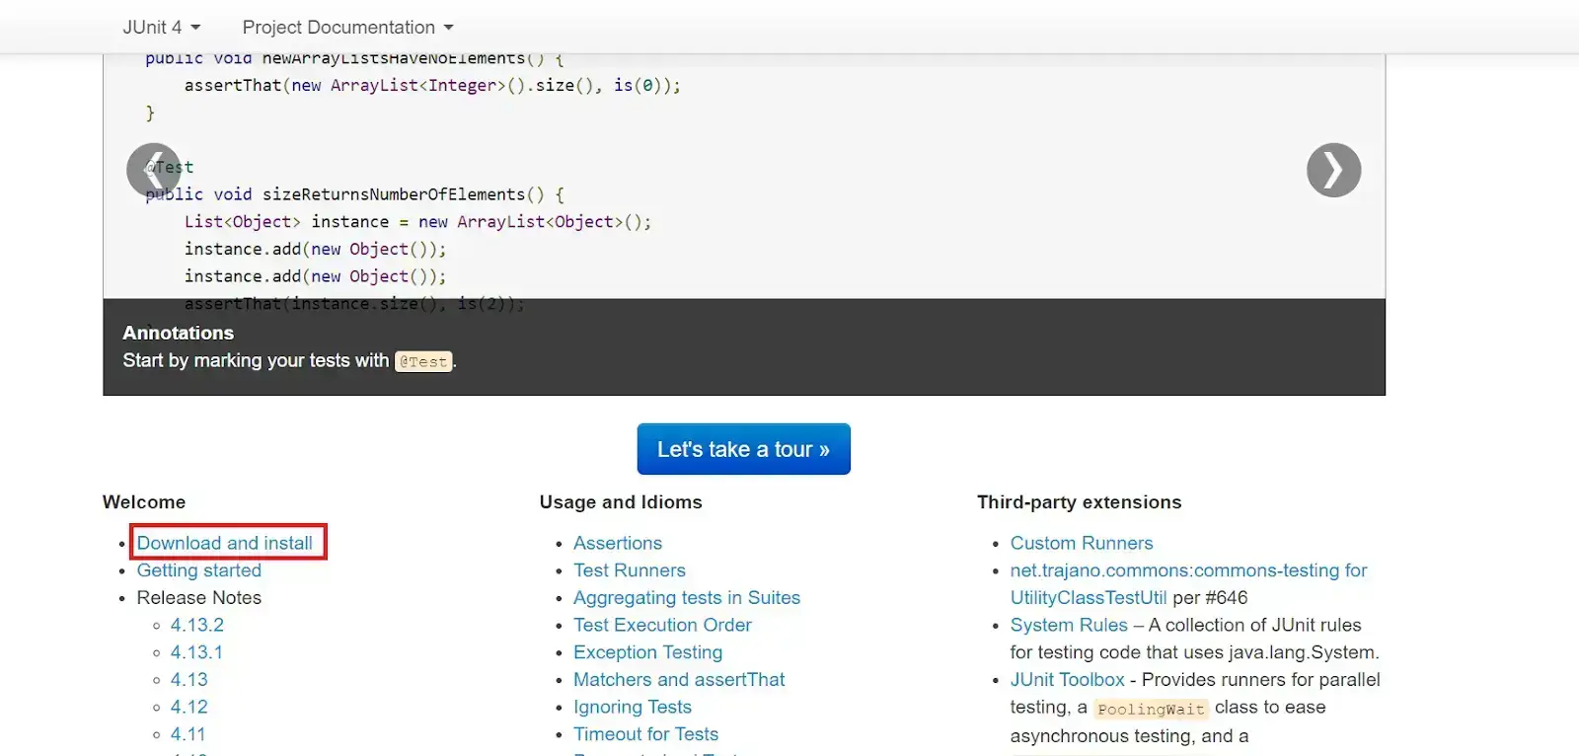Open release notes 4.13.1

(x=196, y=652)
